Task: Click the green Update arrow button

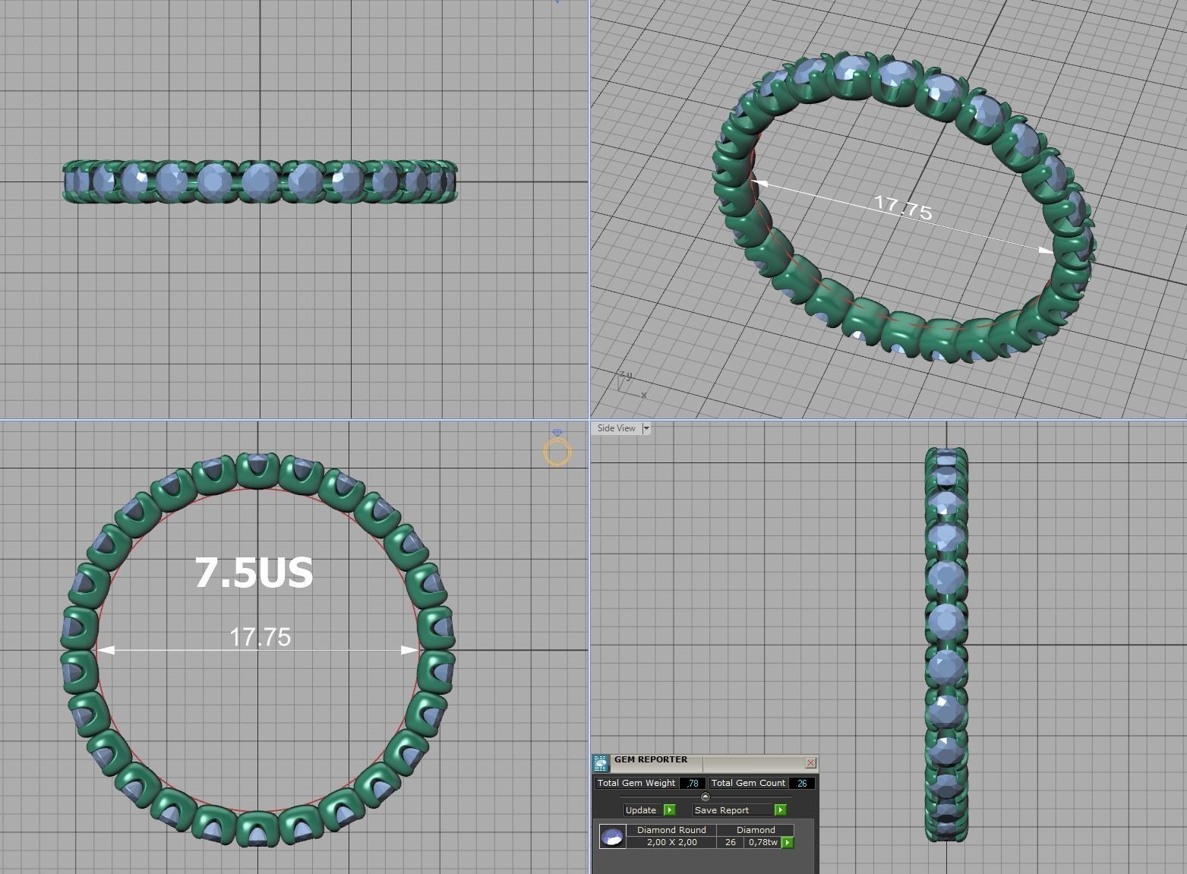Action: (x=669, y=809)
